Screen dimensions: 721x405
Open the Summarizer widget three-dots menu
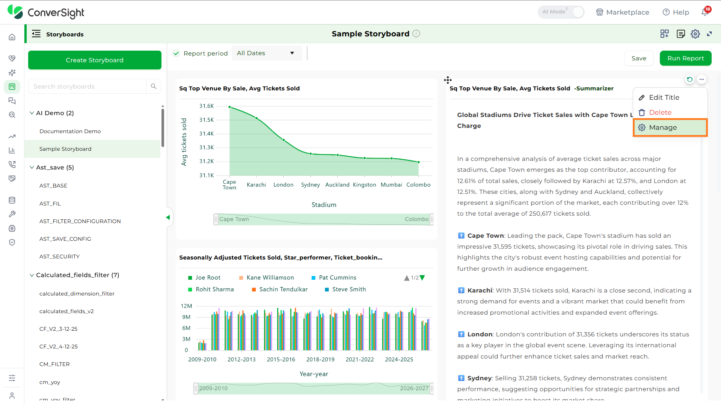click(x=701, y=79)
